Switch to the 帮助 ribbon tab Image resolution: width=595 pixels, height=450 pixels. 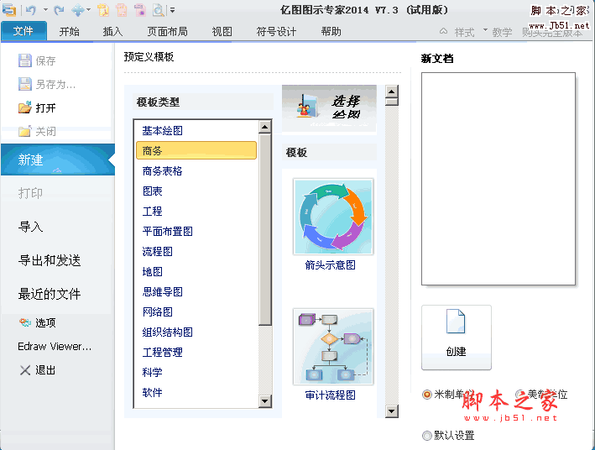click(x=331, y=32)
